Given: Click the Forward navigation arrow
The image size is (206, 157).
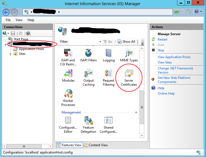Looking at the screenshot, I should click(x=15, y=12).
